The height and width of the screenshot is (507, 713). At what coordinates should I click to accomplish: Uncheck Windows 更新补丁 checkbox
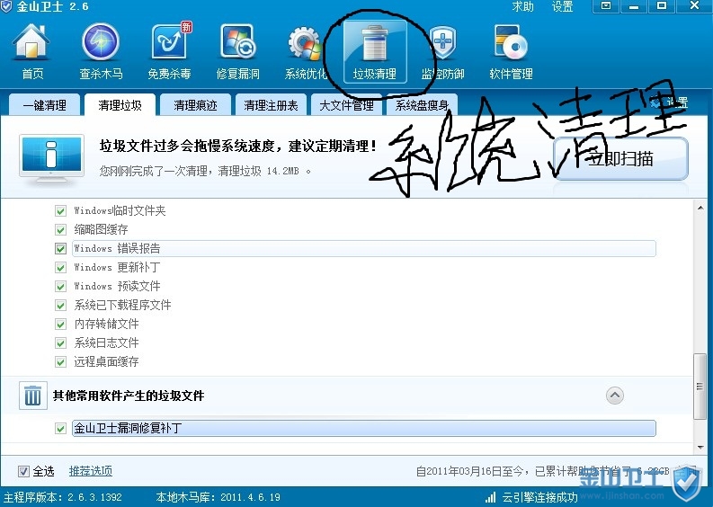click(60, 267)
